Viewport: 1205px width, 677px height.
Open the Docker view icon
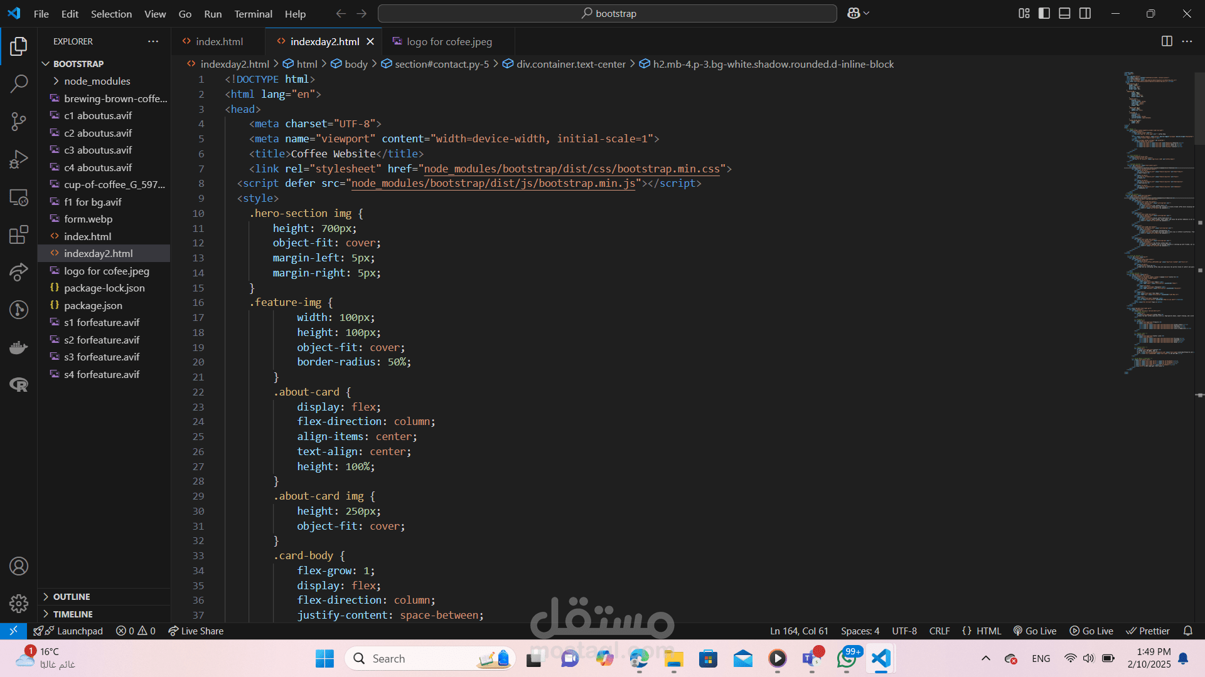click(19, 347)
